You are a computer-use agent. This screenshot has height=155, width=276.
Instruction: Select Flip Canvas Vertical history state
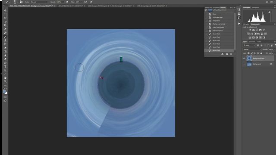coord(220,24)
